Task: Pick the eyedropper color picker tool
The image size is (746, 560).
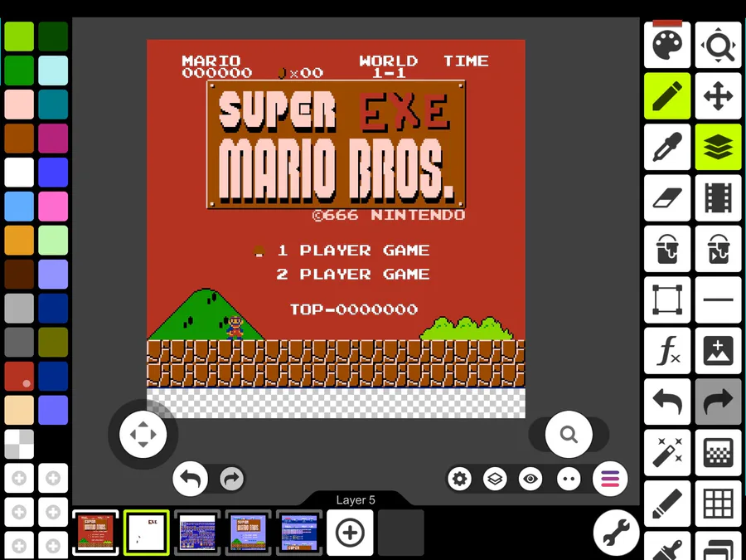Action: tap(667, 147)
